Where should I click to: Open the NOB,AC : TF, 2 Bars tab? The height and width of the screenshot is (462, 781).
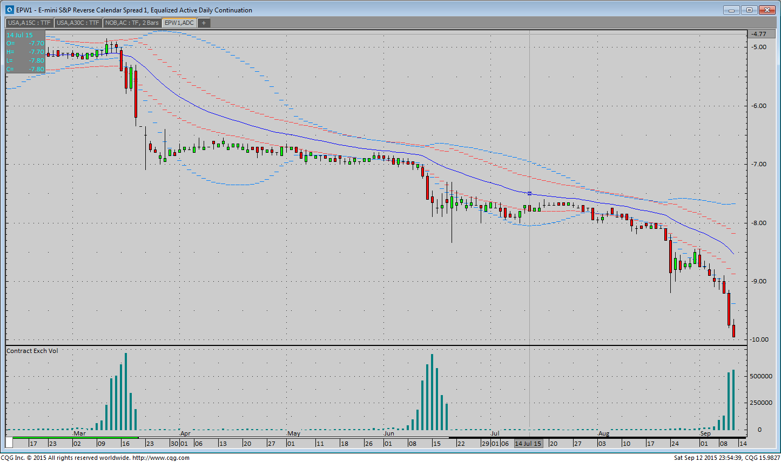pyautogui.click(x=132, y=23)
